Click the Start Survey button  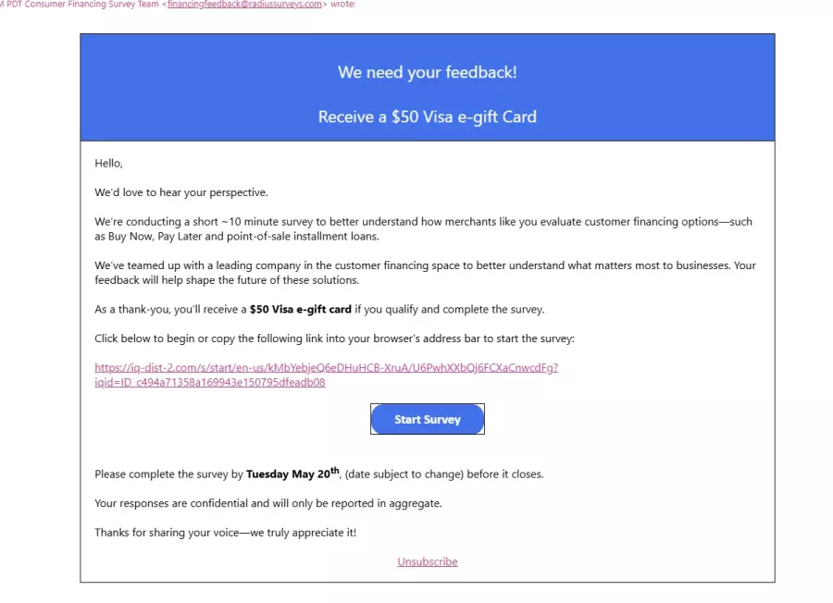pyautogui.click(x=427, y=419)
